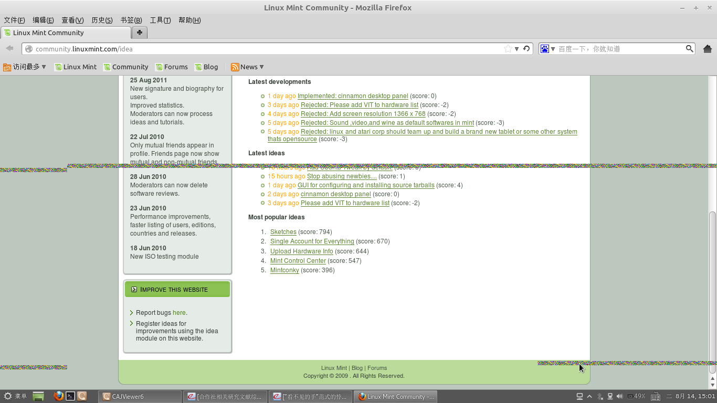
Task: Click the Forums footer link
Action: 377,368
